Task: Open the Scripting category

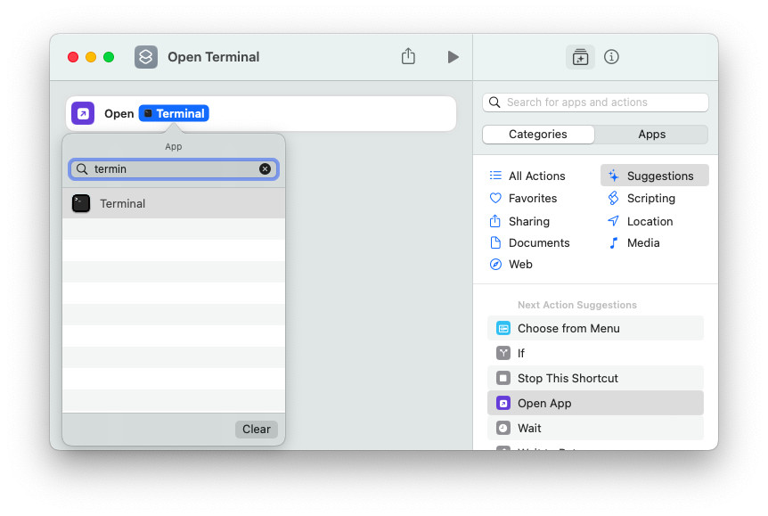Action: coord(641,199)
